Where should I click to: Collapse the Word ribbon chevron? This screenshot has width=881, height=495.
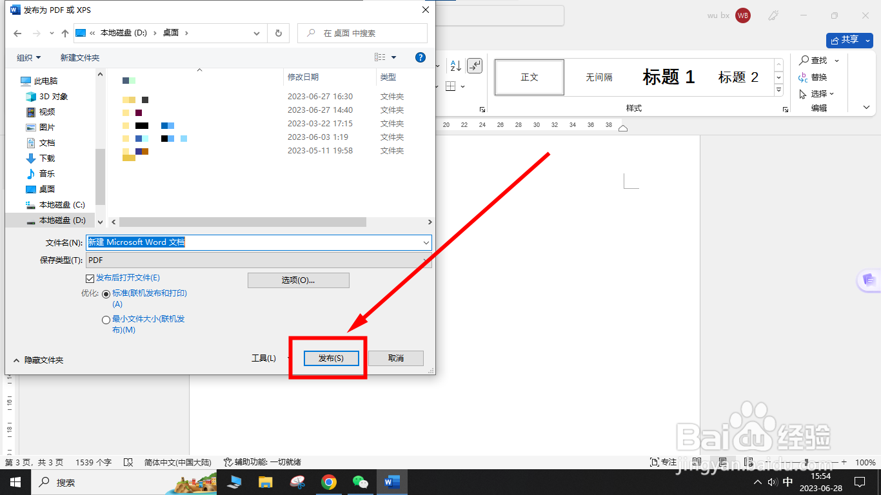pos(866,108)
